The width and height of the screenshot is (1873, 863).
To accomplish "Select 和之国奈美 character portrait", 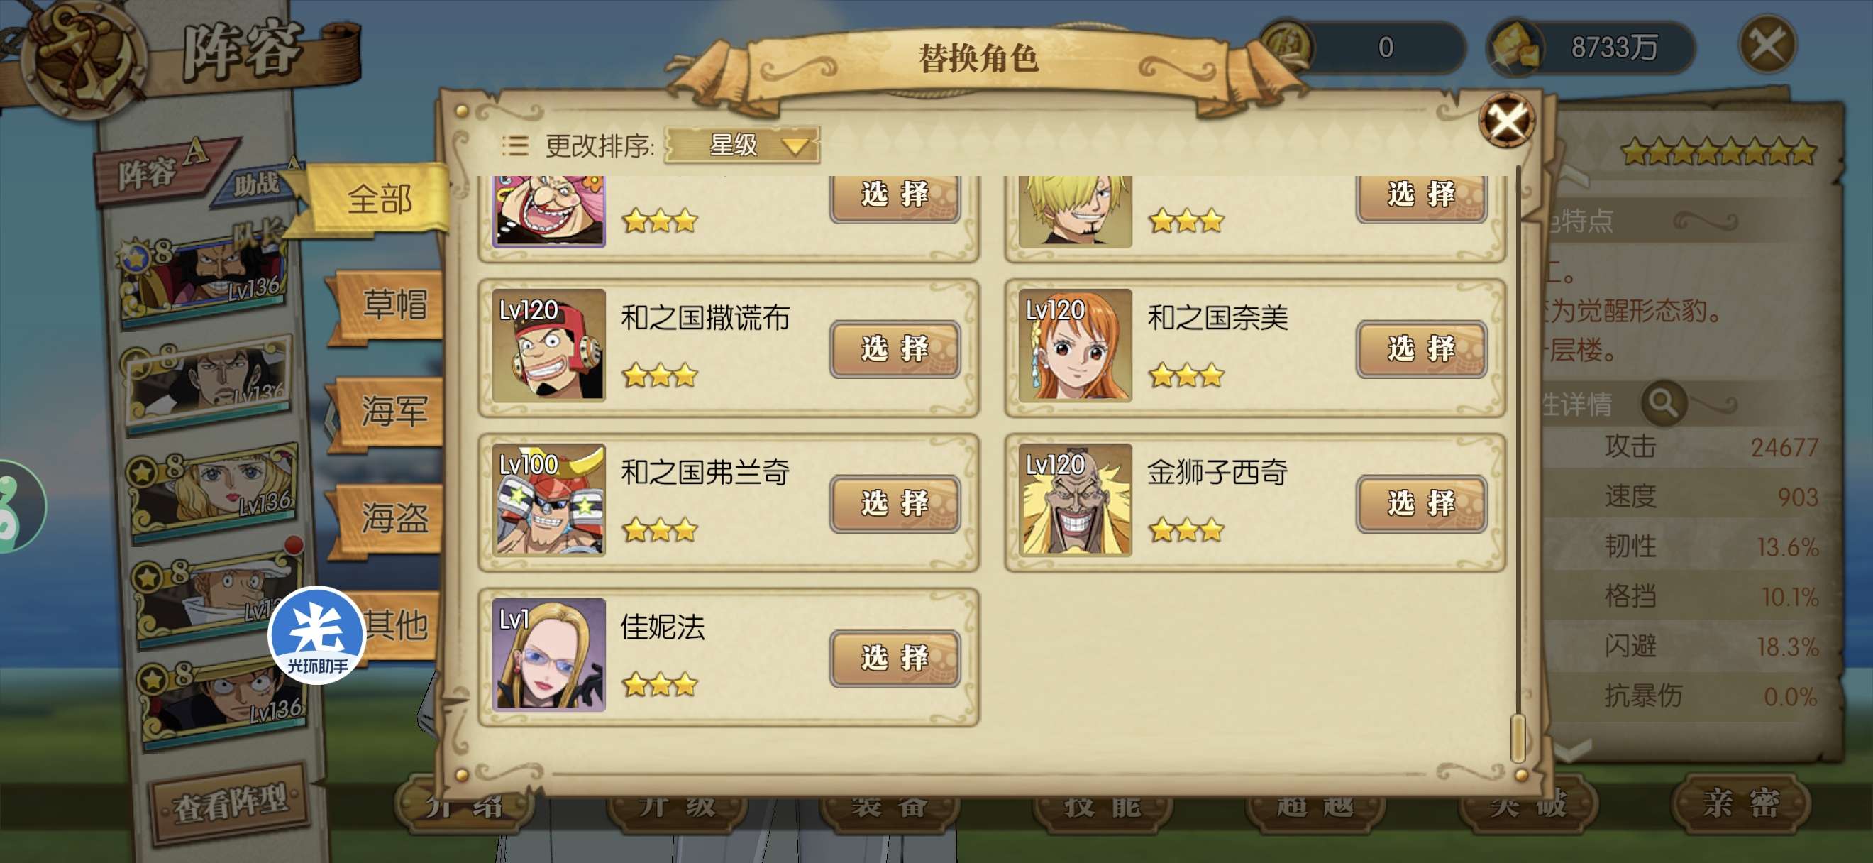I will point(1075,346).
